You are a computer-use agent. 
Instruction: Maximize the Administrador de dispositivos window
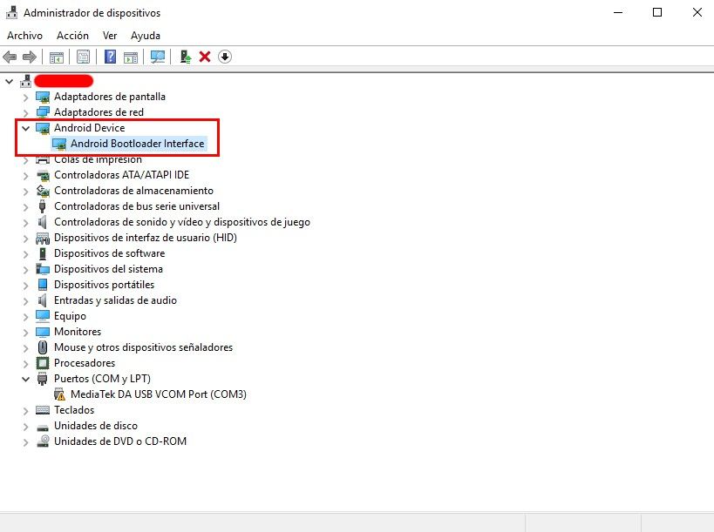(x=657, y=12)
